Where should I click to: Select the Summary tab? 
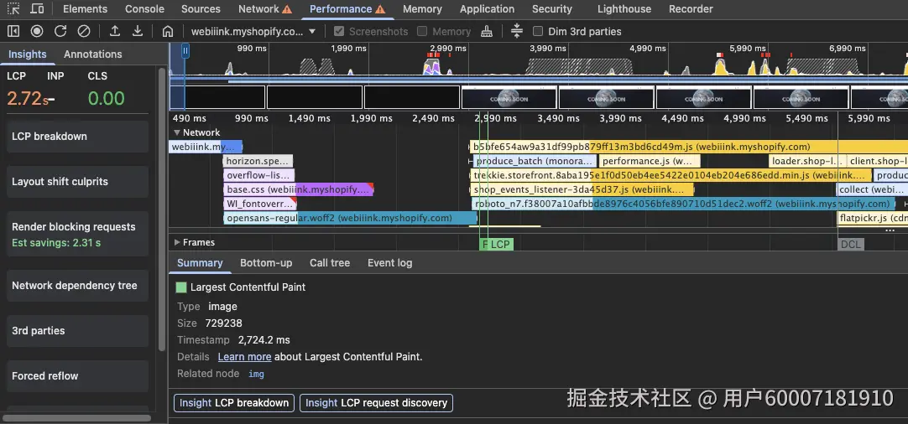pyautogui.click(x=200, y=262)
